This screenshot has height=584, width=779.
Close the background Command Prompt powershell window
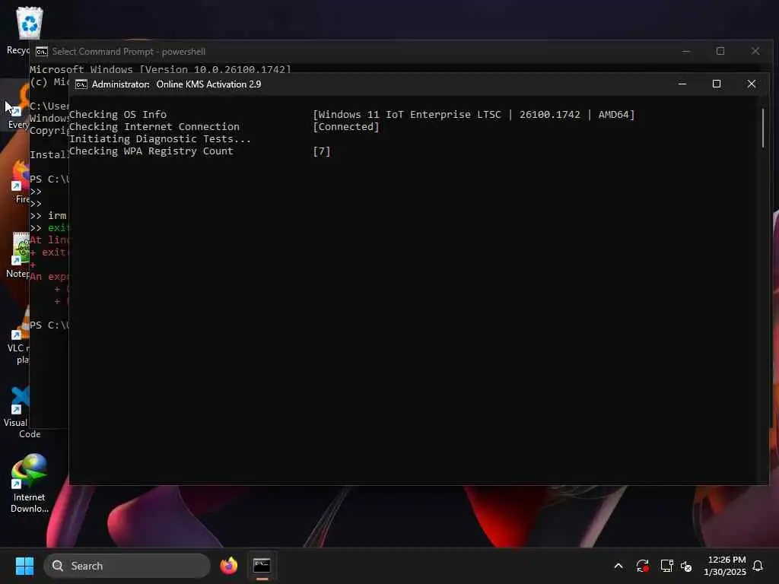point(755,51)
